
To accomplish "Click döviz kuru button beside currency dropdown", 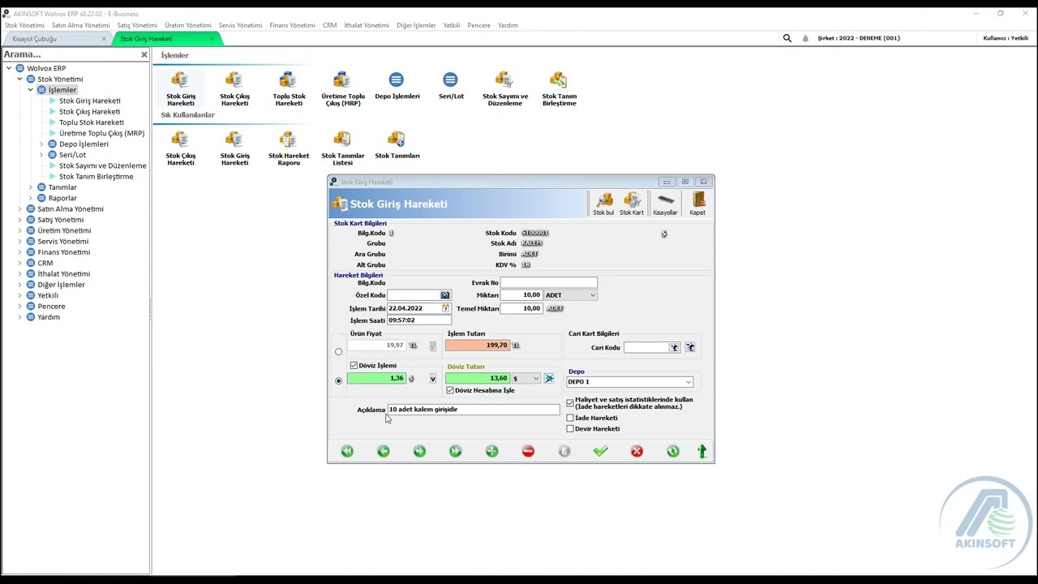I will coord(549,379).
